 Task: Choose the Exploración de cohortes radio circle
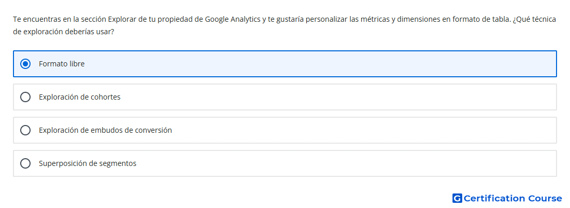25,97
